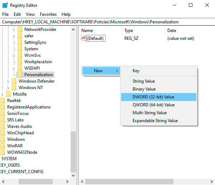Choose Expandable String Value option

point(159,121)
